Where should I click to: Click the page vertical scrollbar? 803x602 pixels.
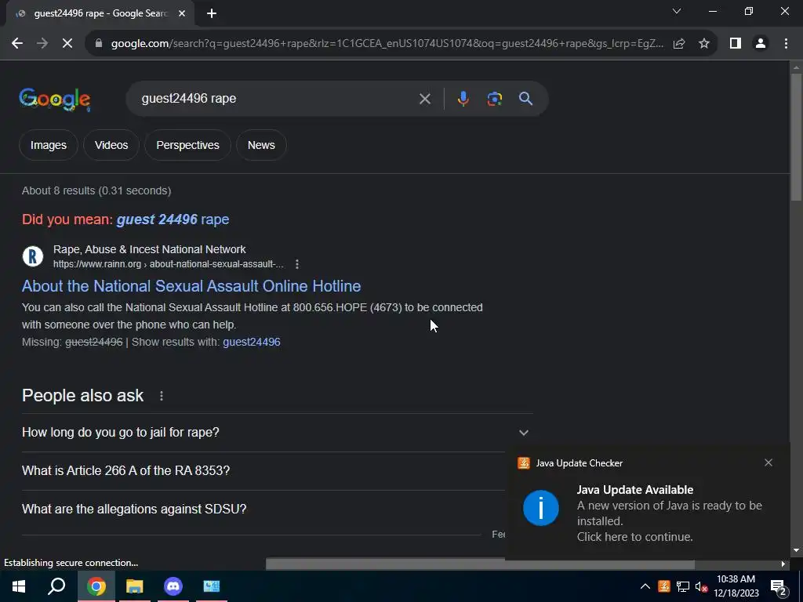(796, 137)
